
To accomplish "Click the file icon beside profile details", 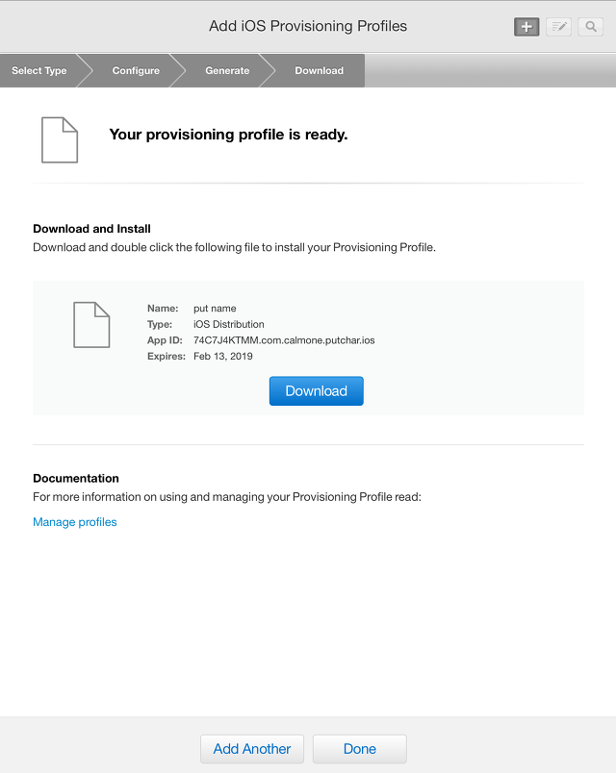I will pos(91,325).
